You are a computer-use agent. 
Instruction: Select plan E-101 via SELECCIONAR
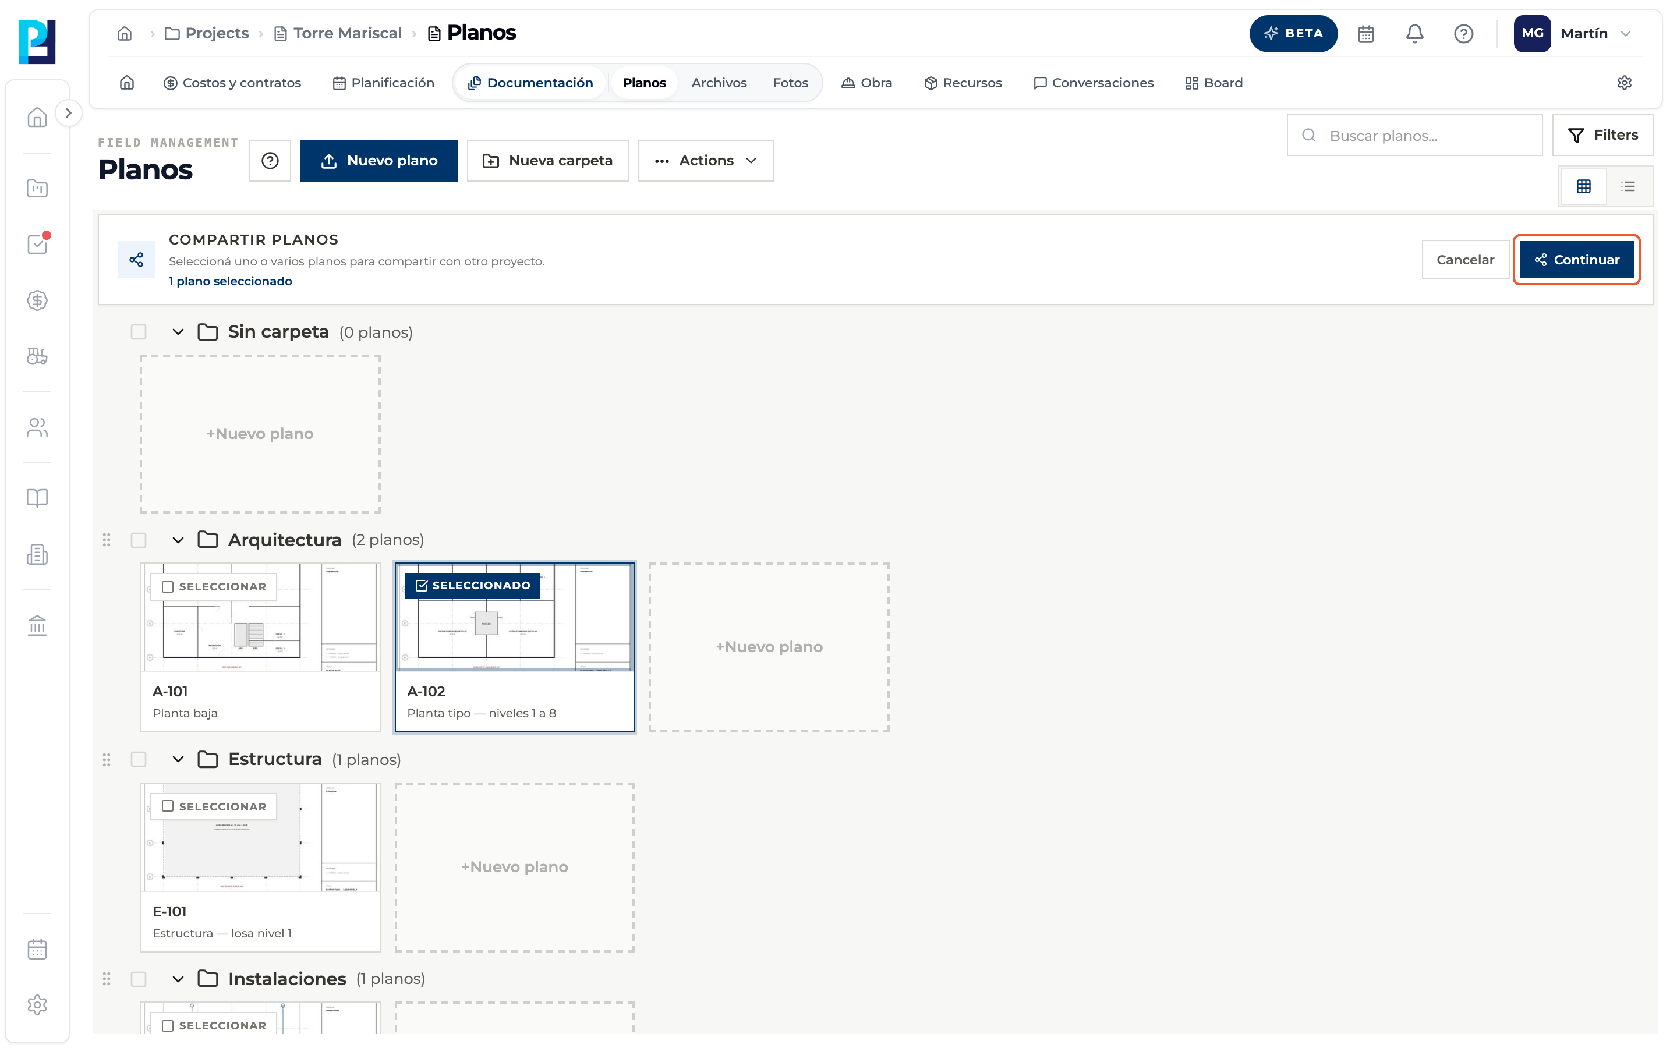point(214,806)
